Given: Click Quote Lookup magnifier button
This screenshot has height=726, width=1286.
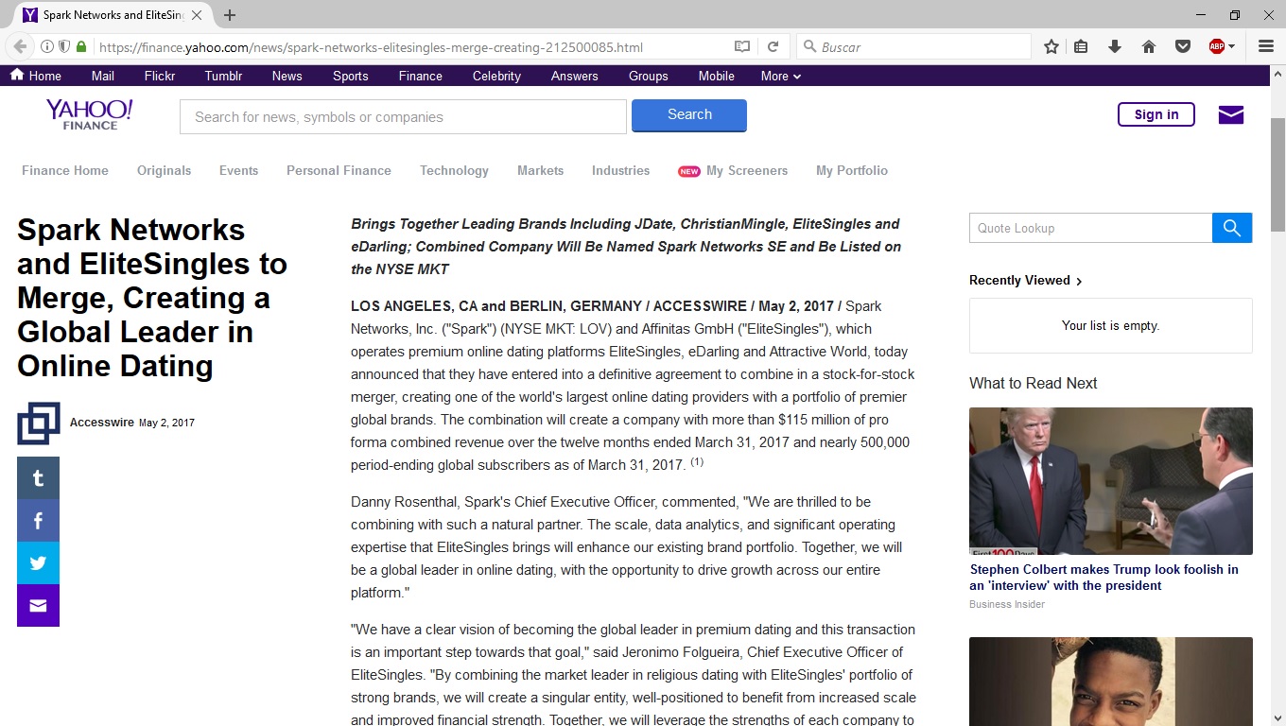Looking at the screenshot, I should [x=1232, y=228].
